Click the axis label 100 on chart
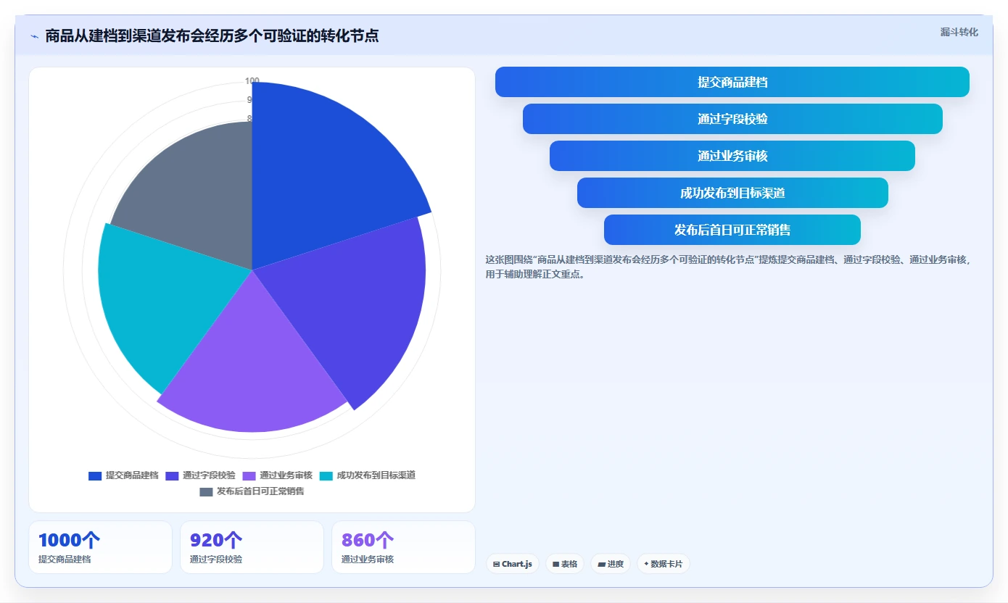 click(x=252, y=81)
